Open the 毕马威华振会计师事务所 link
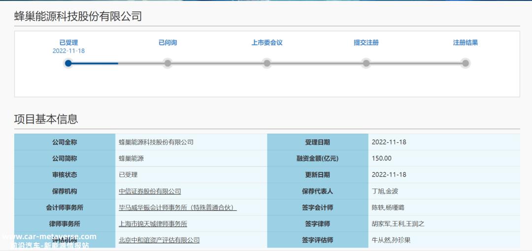The height and width of the screenshot is (251, 532). (x=177, y=208)
